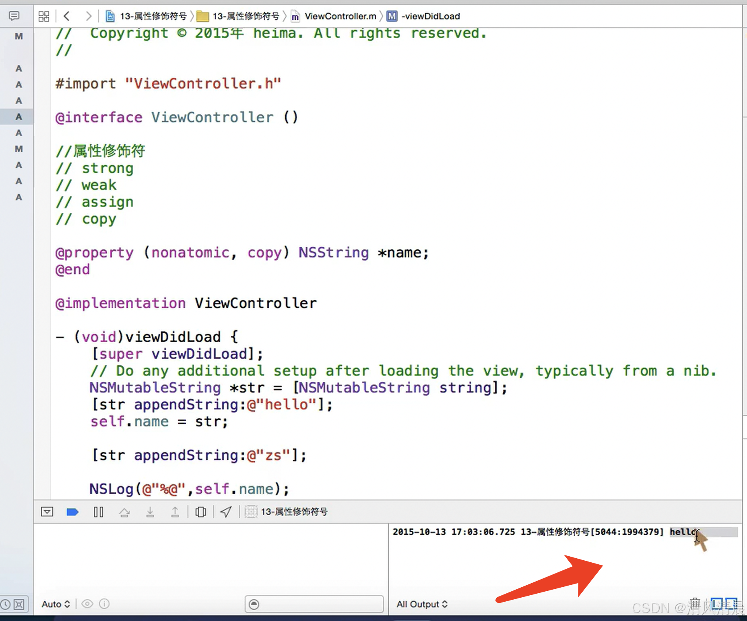Open the ViewController.m breadcrumb
Viewport: 747px width, 621px height.
(334, 16)
